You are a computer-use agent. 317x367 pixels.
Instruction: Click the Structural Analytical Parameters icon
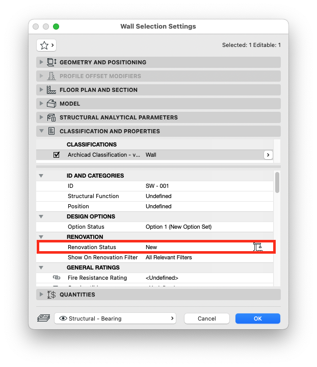click(x=51, y=117)
